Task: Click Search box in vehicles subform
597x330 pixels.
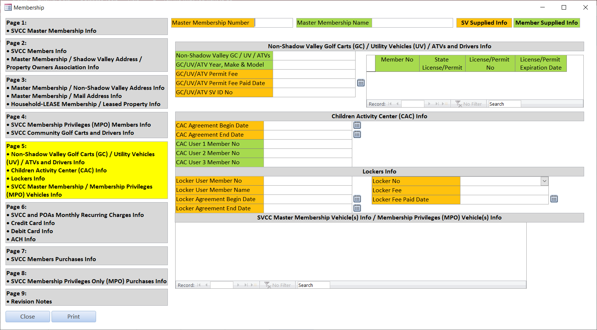Action: (x=314, y=285)
